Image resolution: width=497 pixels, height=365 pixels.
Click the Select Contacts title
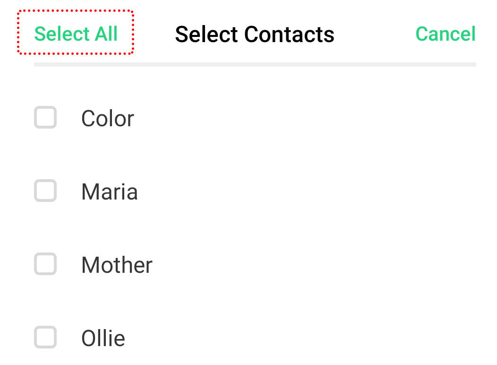coord(255,34)
